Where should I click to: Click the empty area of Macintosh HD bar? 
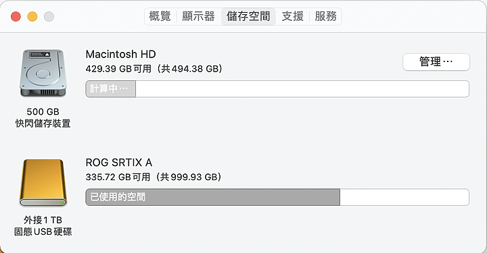tap(302, 89)
